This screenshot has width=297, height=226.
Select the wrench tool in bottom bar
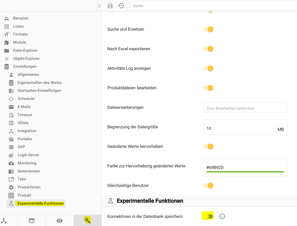(87, 220)
